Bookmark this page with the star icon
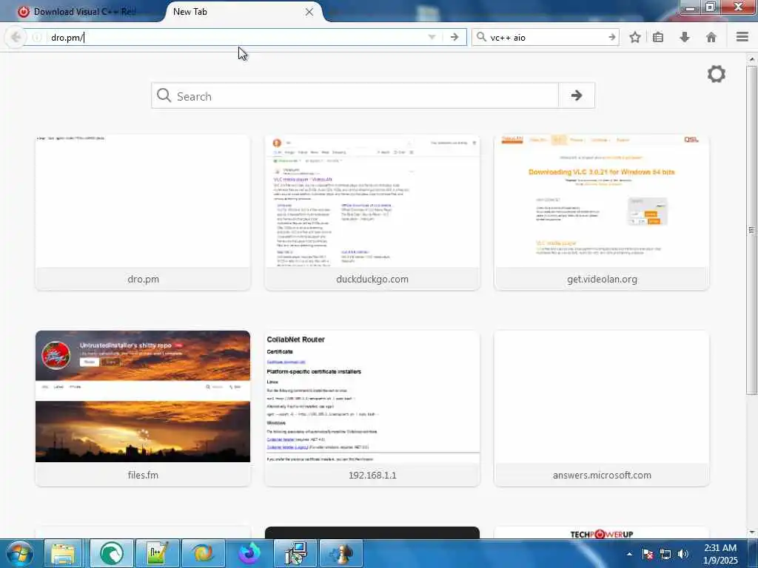Viewport: 758px width, 568px height. click(x=634, y=37)
